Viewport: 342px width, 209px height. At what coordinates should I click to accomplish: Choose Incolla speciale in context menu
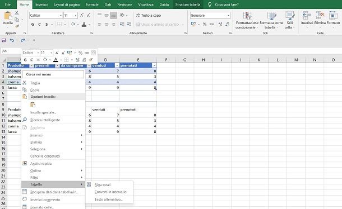pos(43,112)
